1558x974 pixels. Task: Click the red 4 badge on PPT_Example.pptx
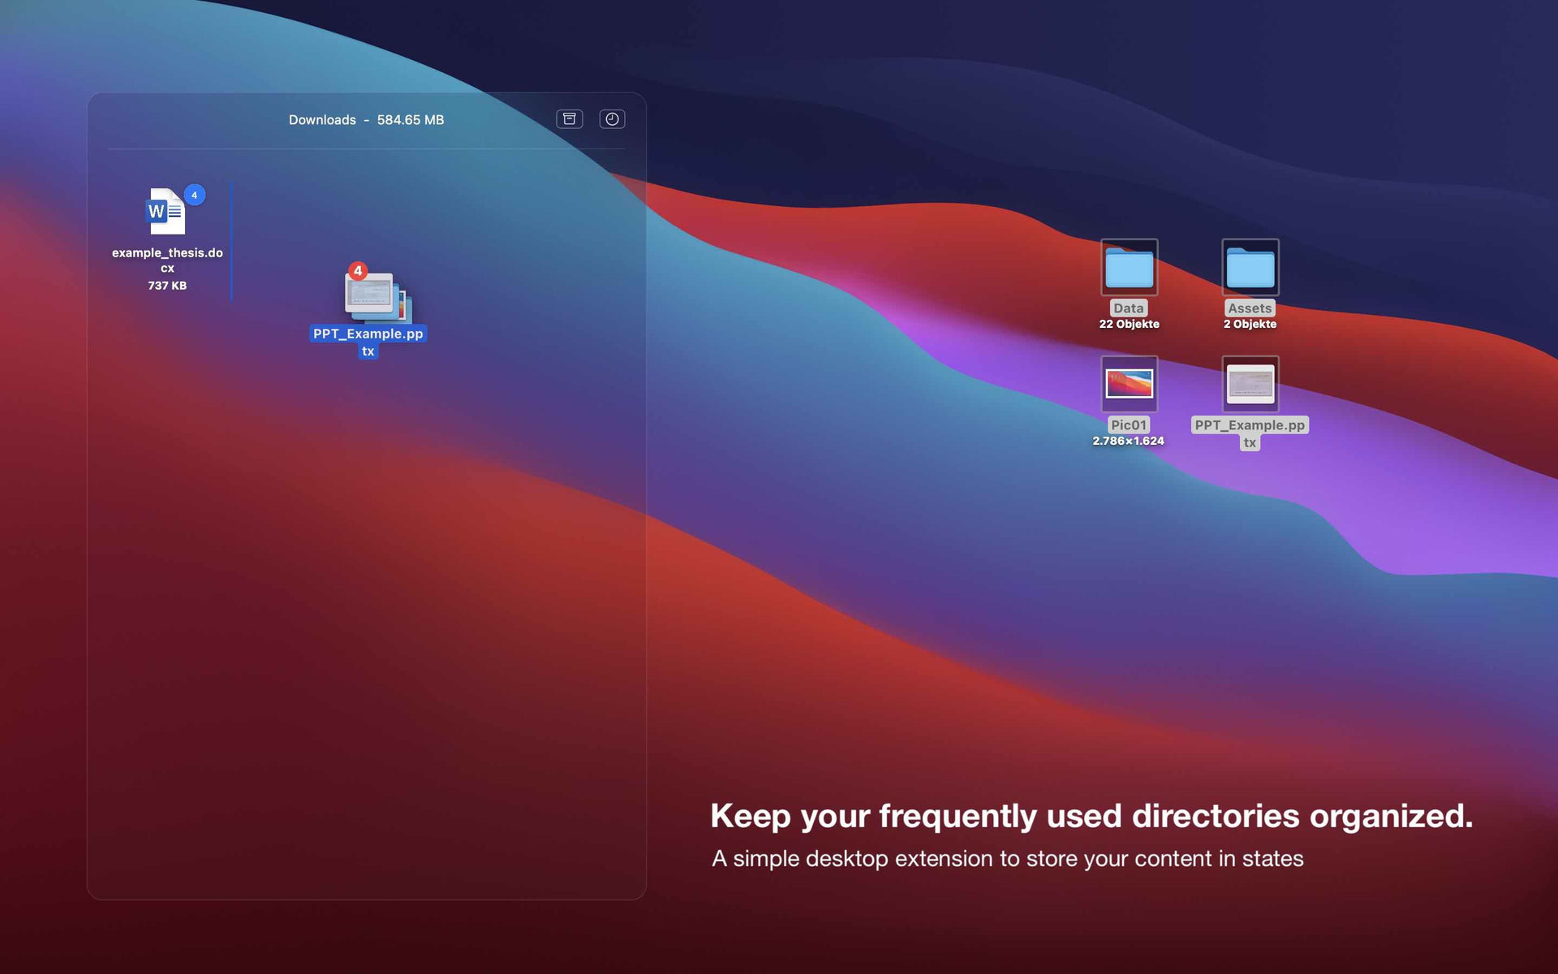(358, 271)
